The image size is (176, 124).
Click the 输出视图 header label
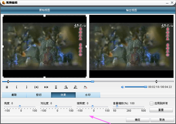131,10
